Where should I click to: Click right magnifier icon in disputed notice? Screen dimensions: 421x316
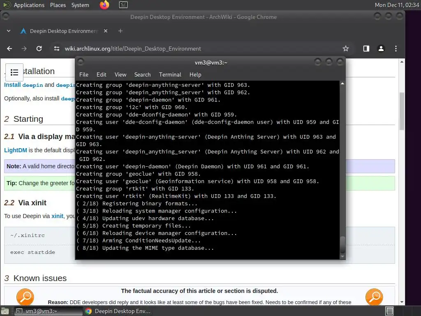374,297
